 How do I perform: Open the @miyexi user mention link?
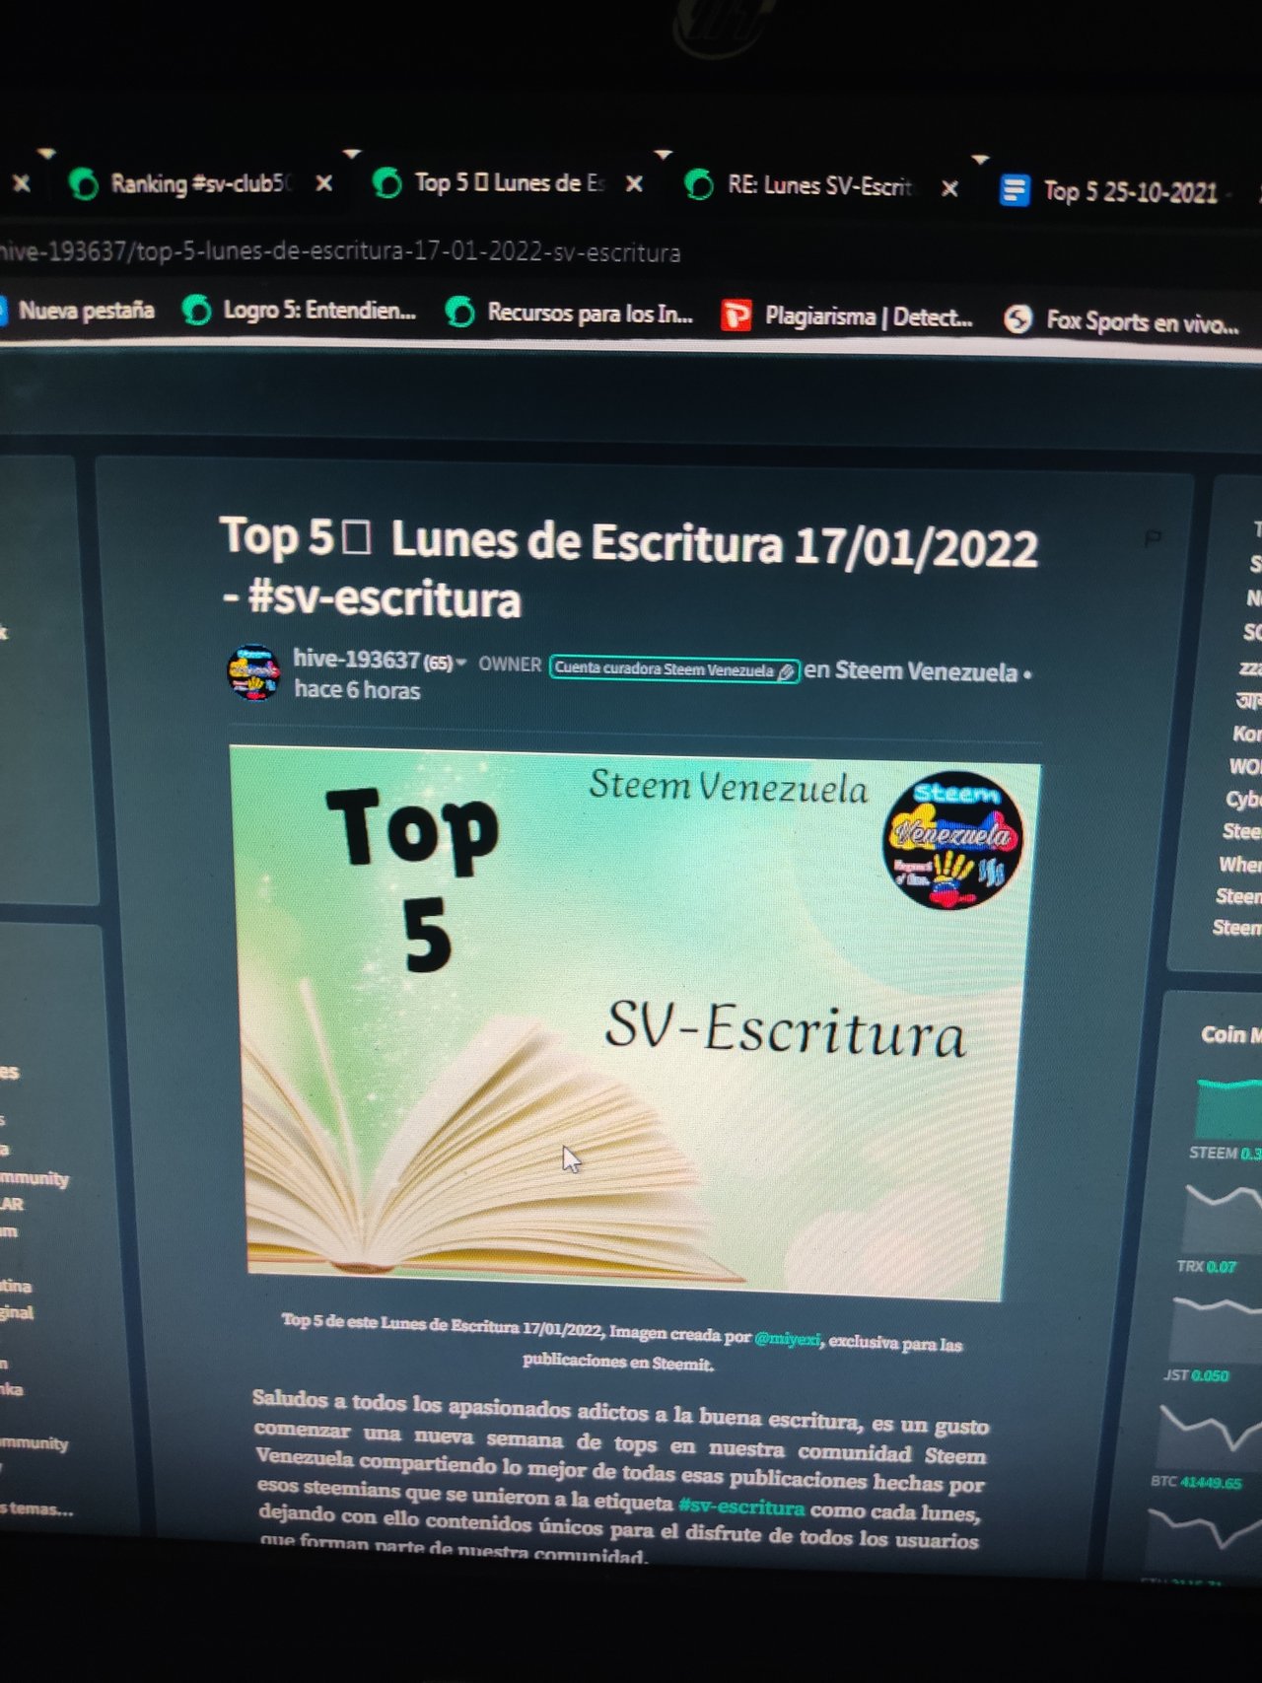click(787, 1338)
